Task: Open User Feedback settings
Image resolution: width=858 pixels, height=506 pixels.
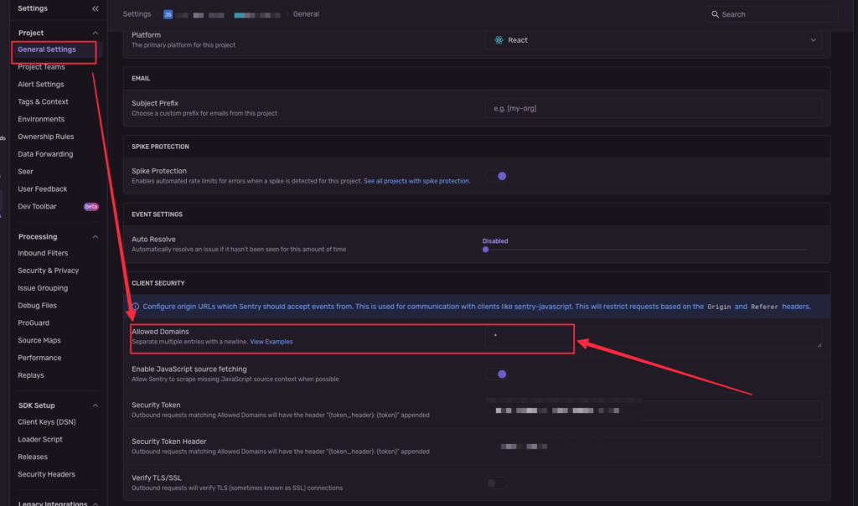Action: 43,189
